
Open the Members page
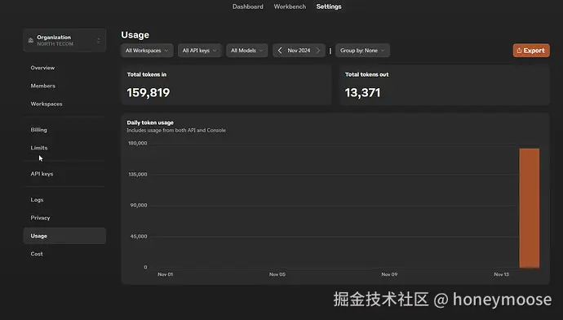[x=42, y=86]
